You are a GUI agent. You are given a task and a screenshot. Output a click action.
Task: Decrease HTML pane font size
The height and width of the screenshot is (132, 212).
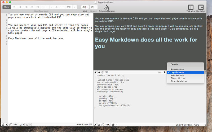[x=95, y=125]
